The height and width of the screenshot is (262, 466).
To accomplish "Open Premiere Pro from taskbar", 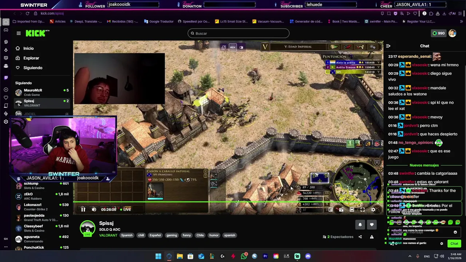I will (x=265, y=256).
